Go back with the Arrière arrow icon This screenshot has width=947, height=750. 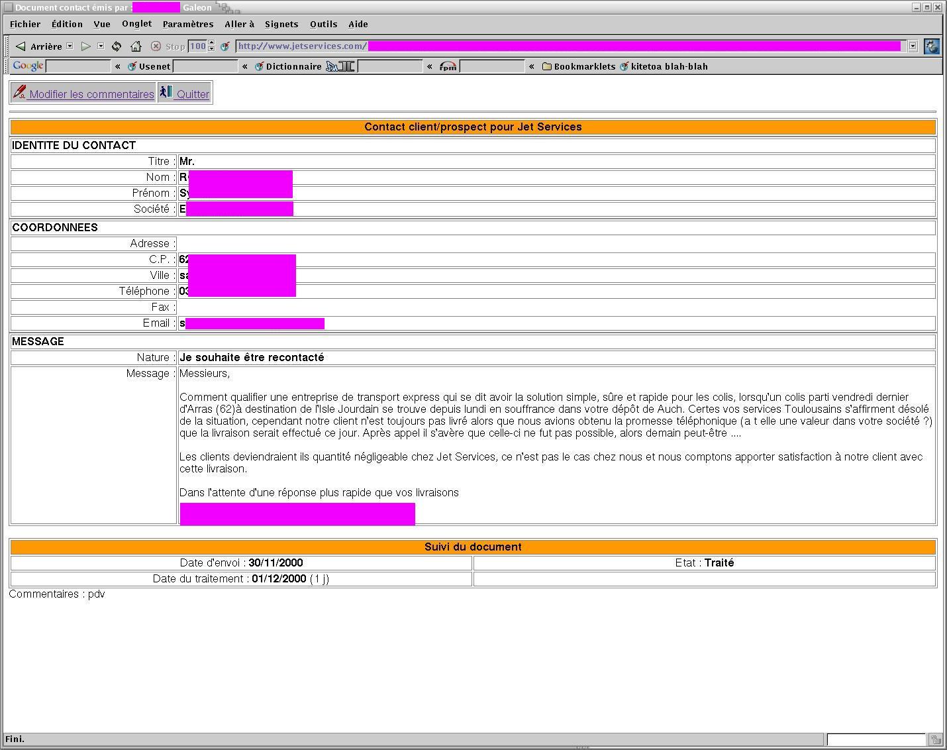(x=21, y=46)
